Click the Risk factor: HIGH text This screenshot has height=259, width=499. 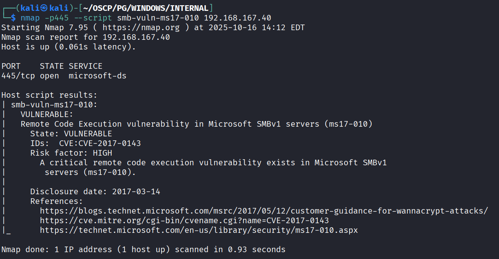coord(71,153)
